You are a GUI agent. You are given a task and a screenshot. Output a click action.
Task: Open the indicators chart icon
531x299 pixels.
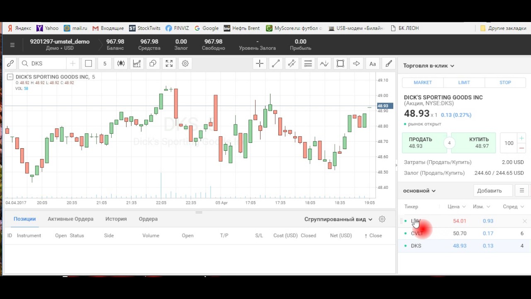(x=137, y=64)
